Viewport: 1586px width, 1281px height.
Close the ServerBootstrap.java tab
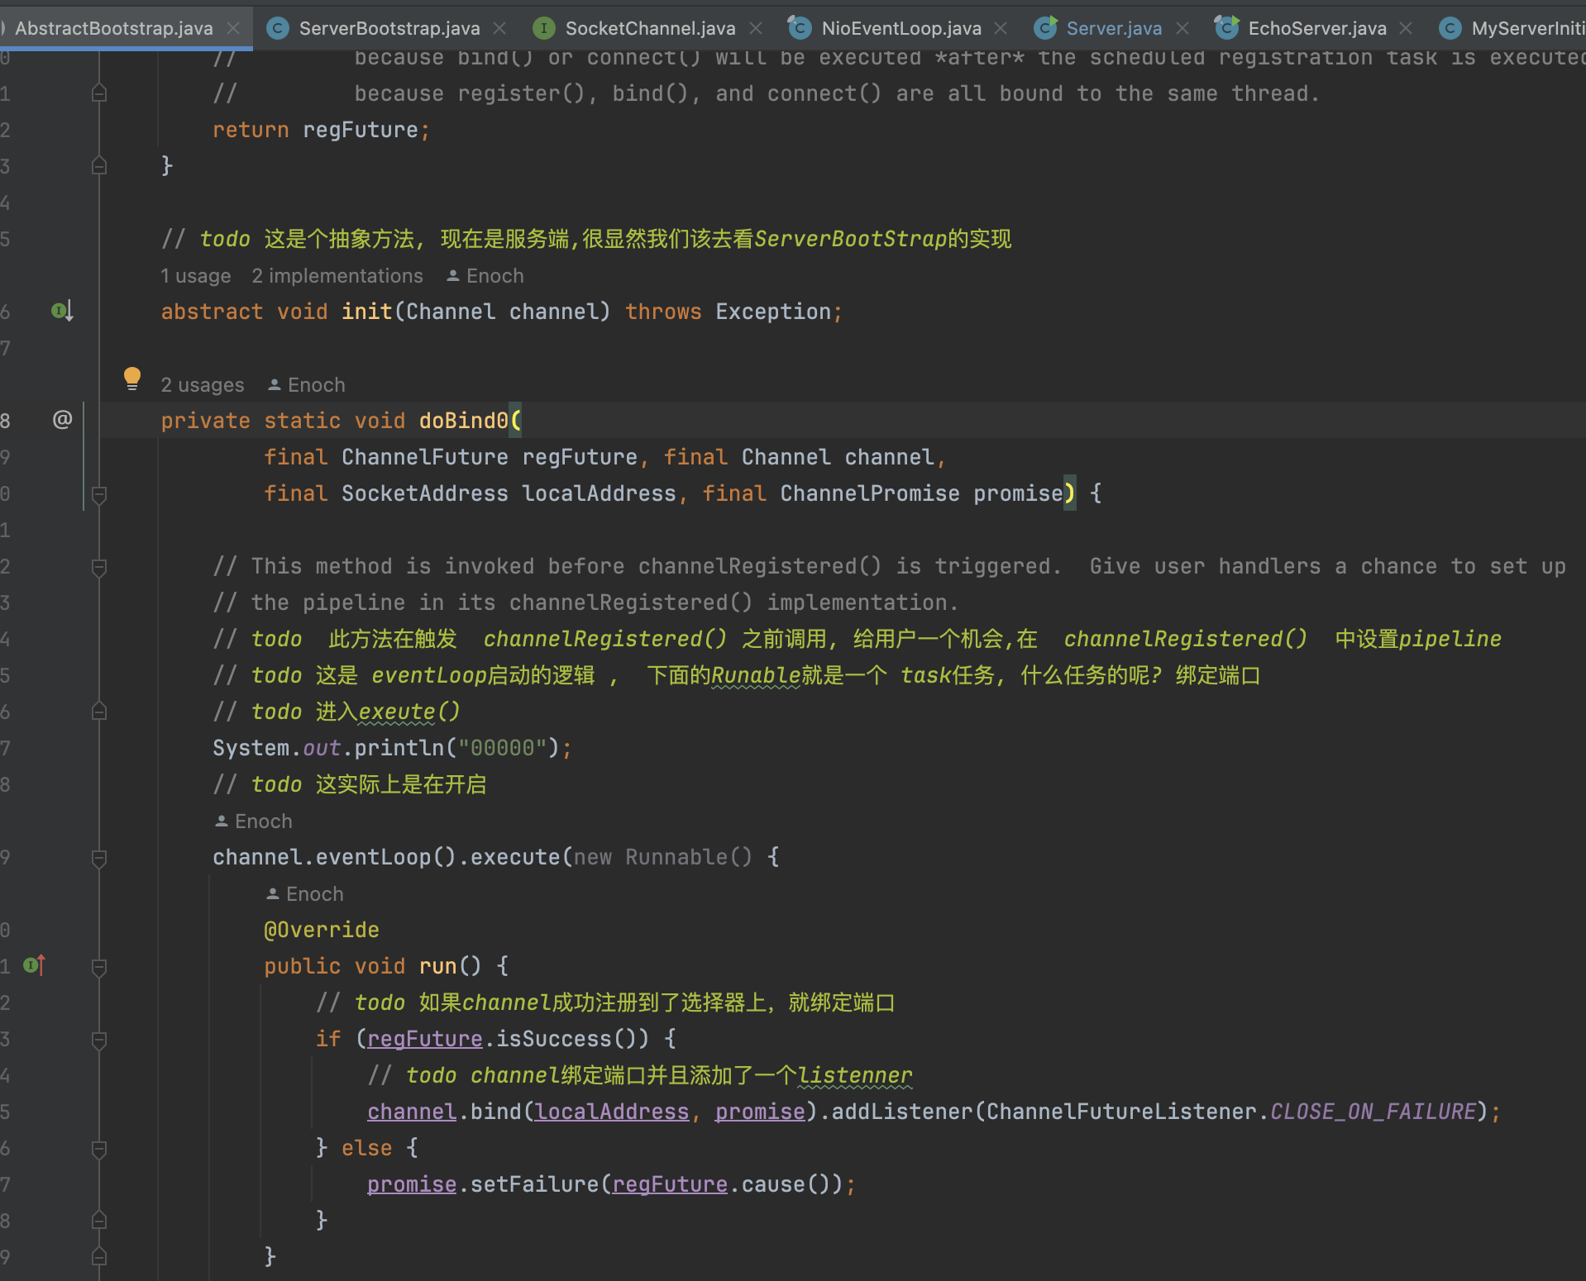tap(499, 28)
